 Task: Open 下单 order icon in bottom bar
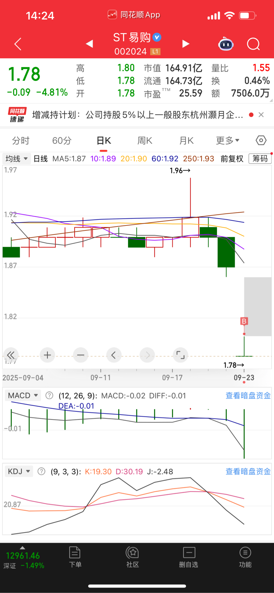coord(75,557)
